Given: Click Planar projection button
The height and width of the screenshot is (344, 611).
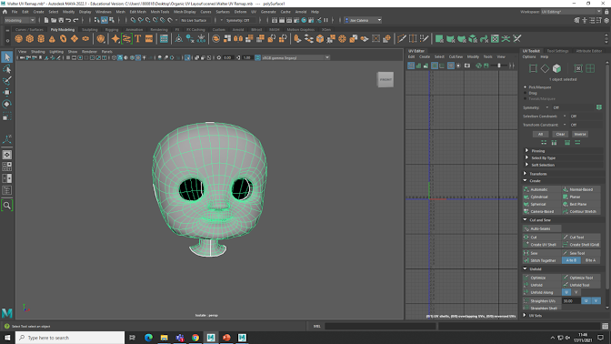Looking at the screenshot, I should [x=581, y=197].
